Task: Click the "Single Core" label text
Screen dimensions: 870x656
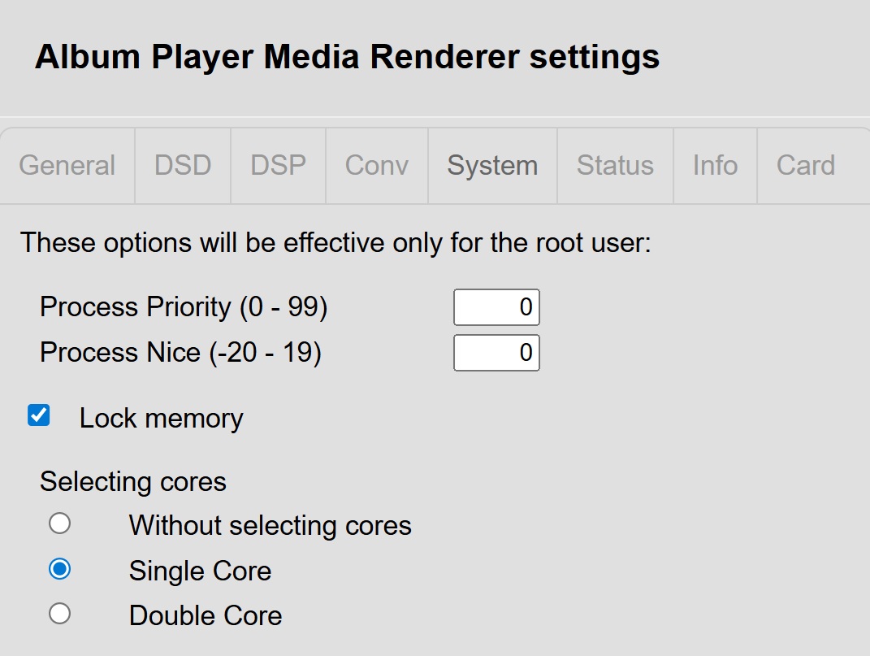Action: point(200,571)
